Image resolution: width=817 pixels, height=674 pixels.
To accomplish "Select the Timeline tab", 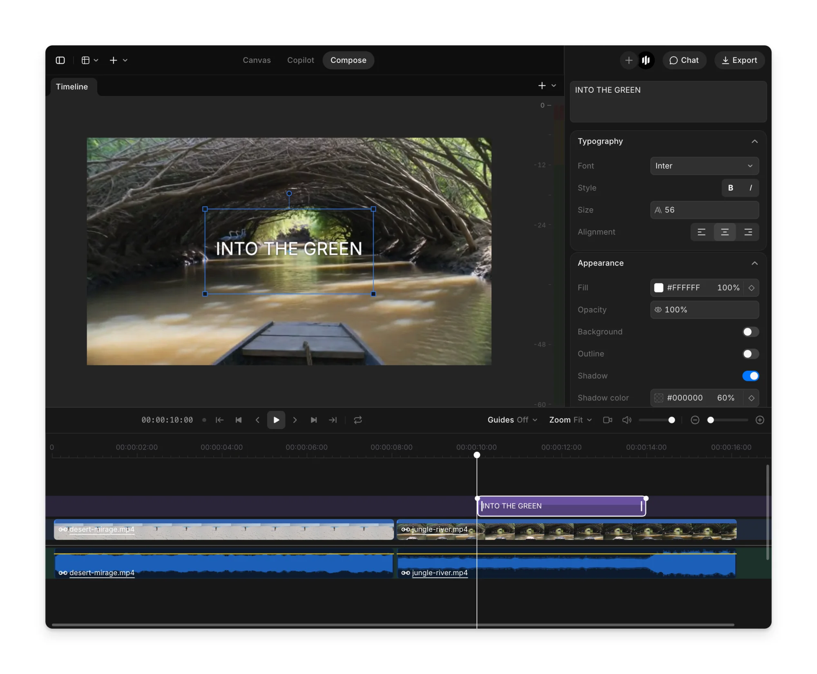I will pos(72,87).
